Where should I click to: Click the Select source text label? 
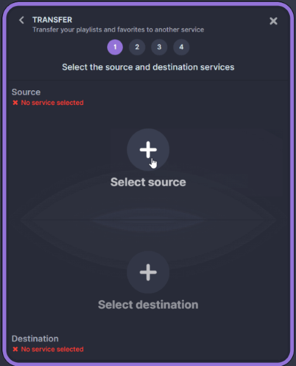point(148,182)
